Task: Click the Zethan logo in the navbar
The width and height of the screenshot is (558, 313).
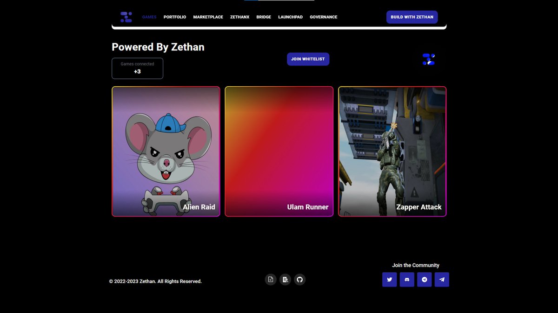Action: [126, 17]
